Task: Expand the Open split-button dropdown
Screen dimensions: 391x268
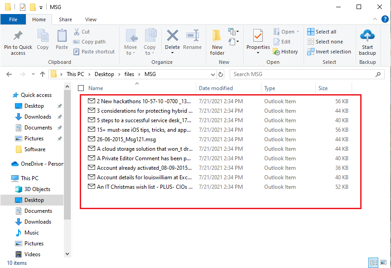Action: point(297,31)
